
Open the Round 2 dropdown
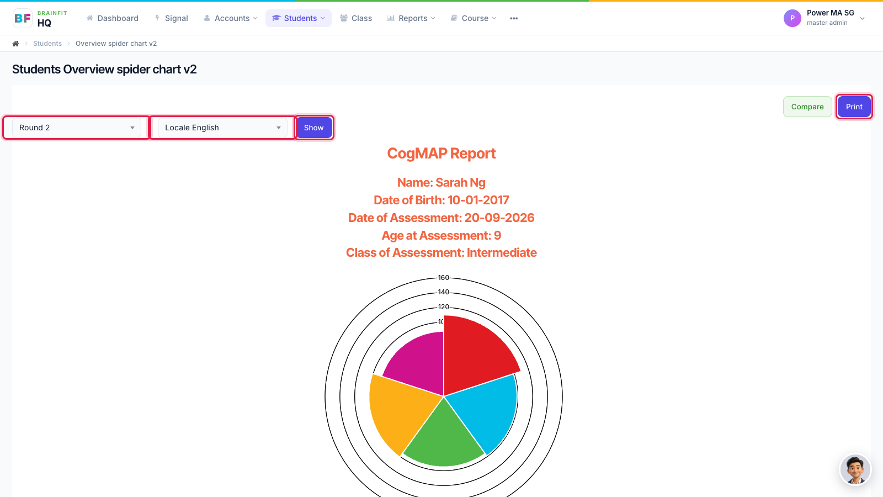pos(77,128)
